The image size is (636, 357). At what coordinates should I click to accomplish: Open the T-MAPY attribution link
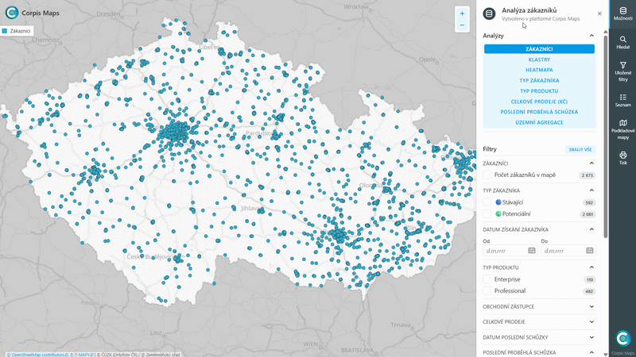coord(83,355)
